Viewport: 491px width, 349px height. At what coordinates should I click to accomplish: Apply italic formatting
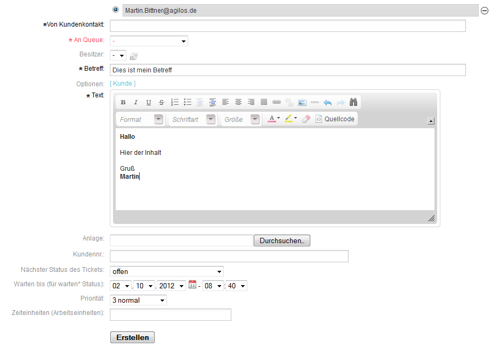point(136,102)
